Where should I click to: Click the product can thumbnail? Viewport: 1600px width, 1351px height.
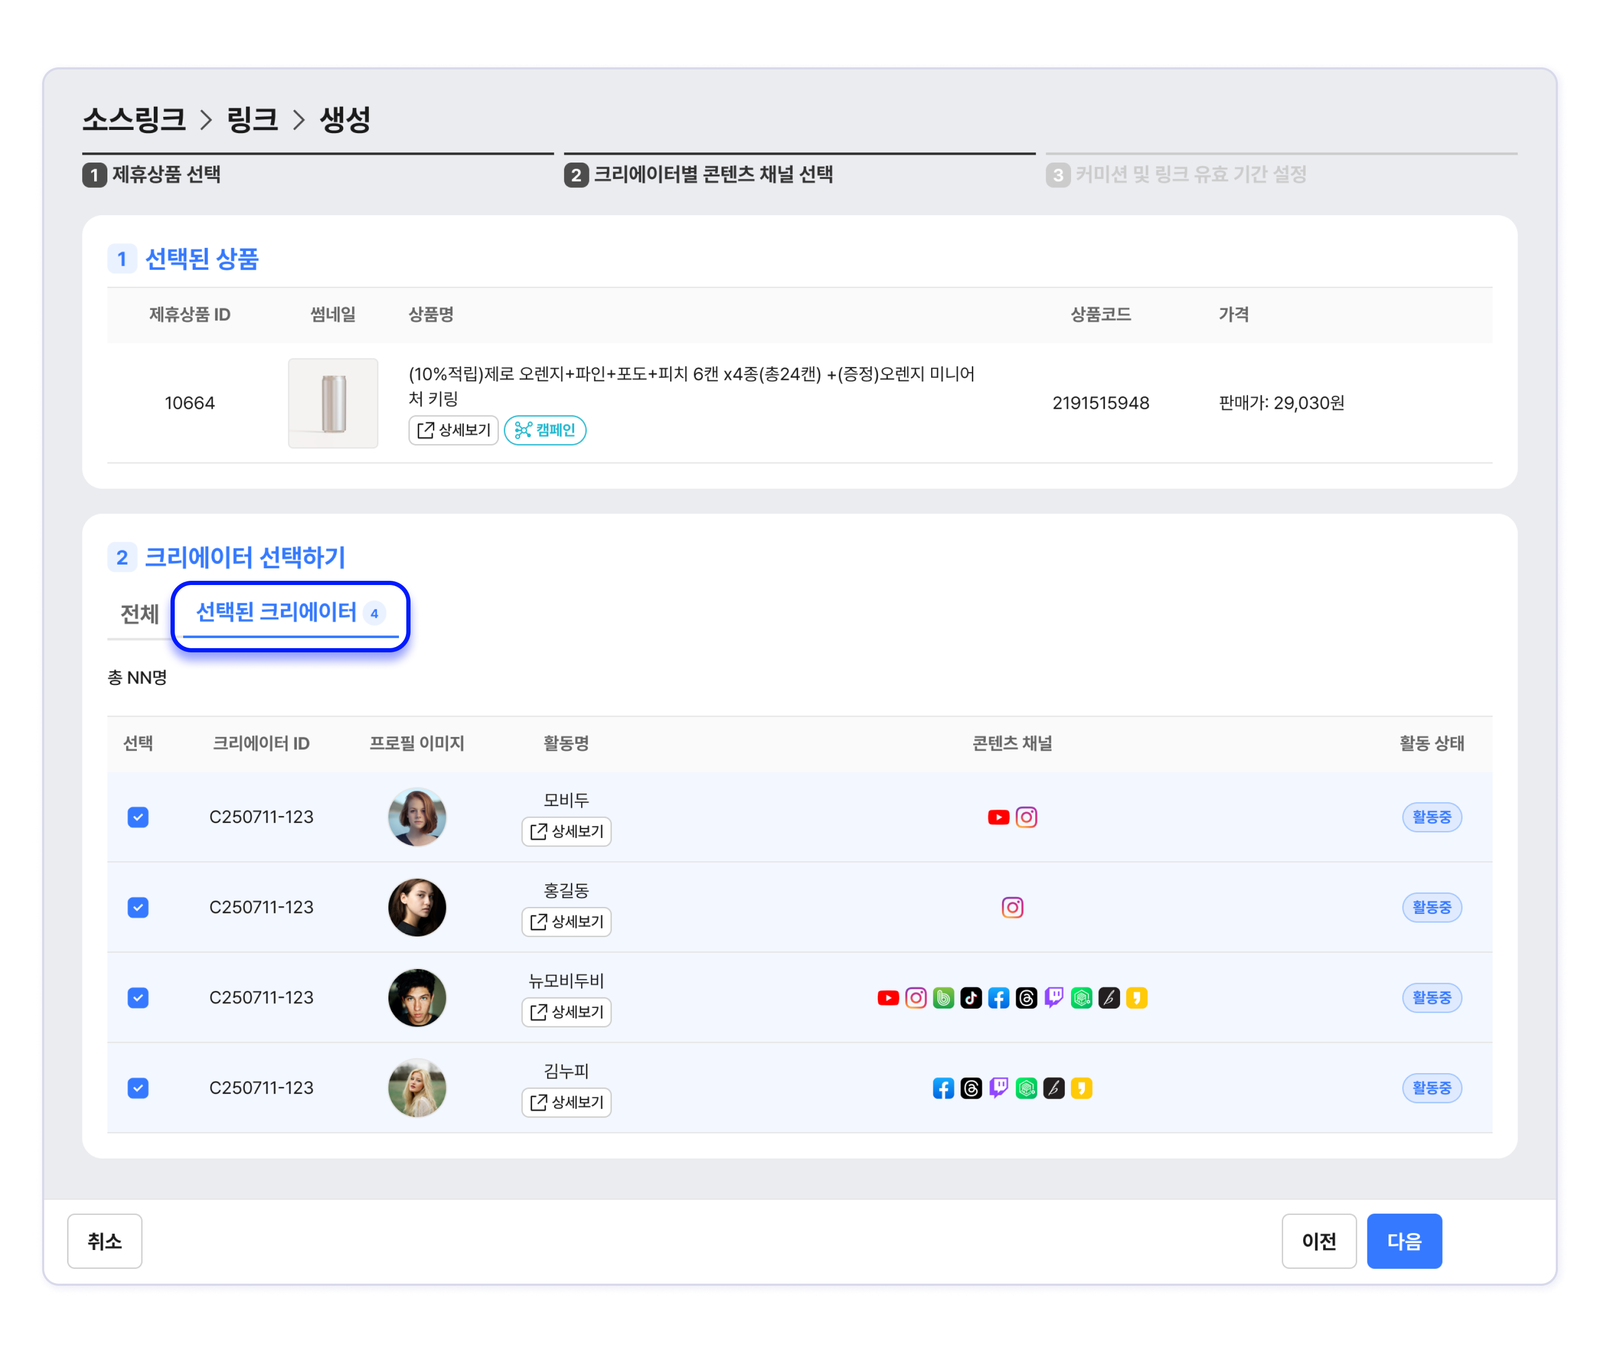click(333, 403)
